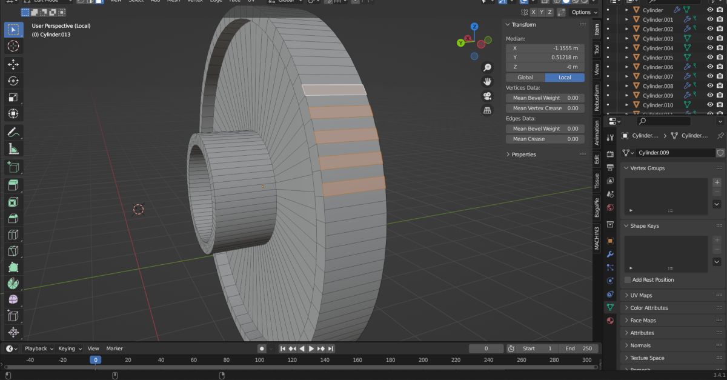Image resolution: width=727 pixels, height=380 pixels.
Task: Toggle Z axis mirror button
Action: point(549,12)
